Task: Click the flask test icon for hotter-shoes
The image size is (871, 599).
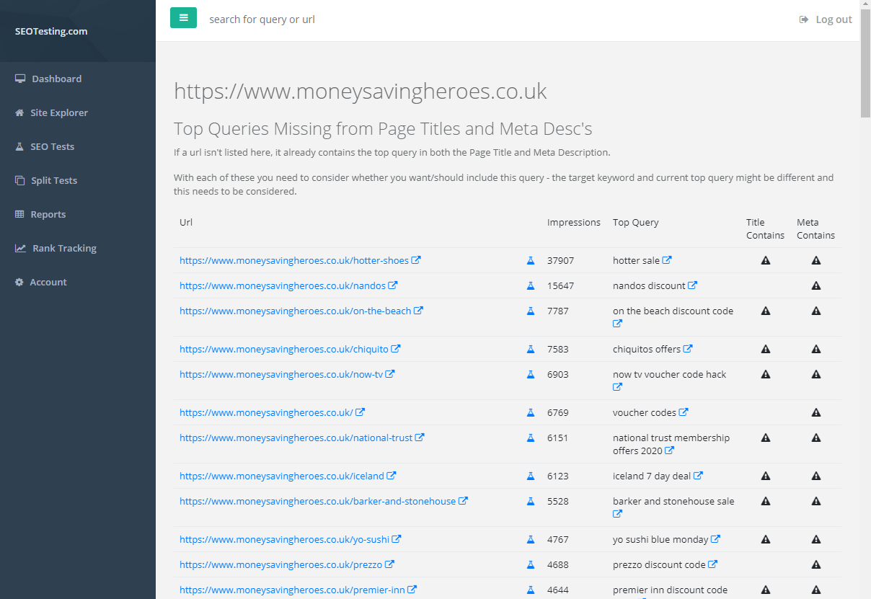Action: click(531, 260)
